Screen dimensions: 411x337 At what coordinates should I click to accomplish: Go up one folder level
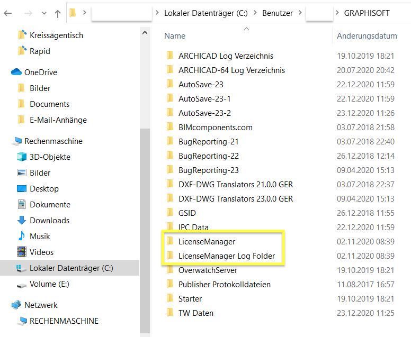point(58,13)
